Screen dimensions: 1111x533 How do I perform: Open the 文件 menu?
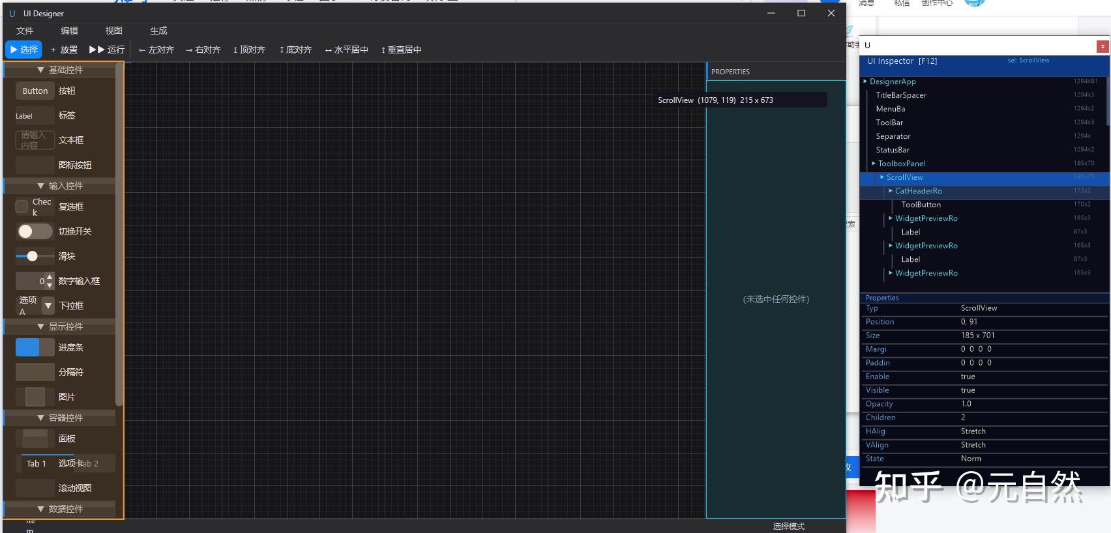25,31
